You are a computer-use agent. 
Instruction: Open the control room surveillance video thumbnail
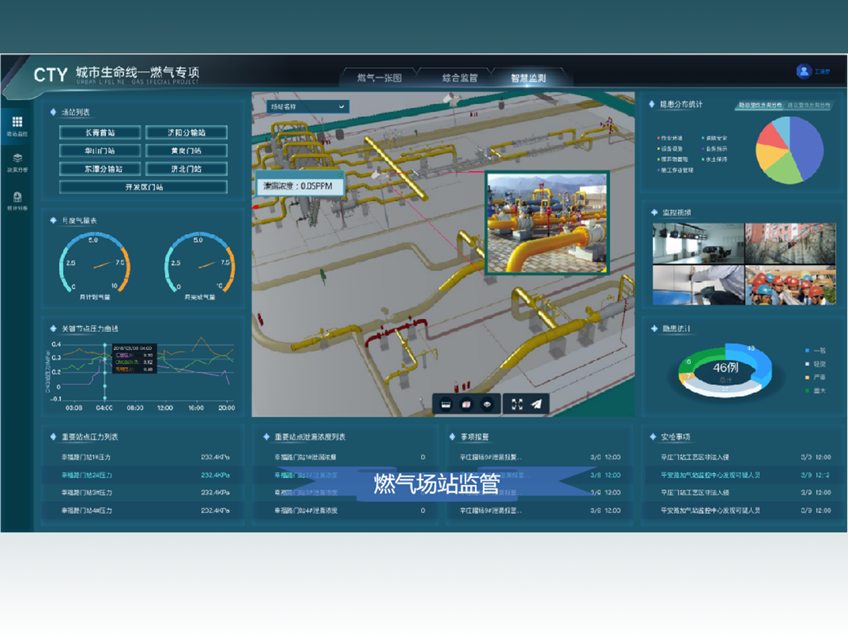[x=698, y=244]
